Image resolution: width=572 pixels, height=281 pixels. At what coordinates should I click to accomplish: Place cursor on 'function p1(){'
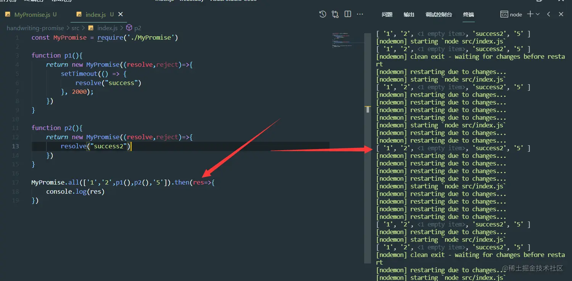pyautogui.click(x=57, y=55)
